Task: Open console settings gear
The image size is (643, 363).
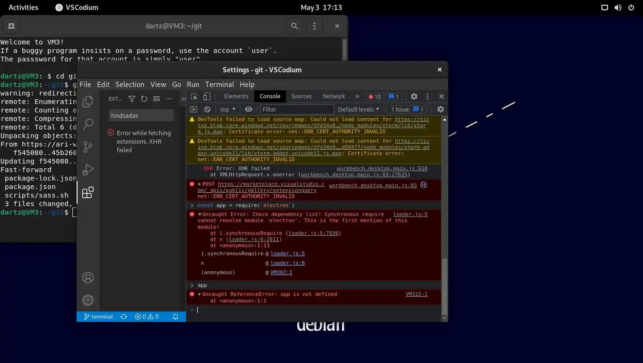Action: coord(441,109)
